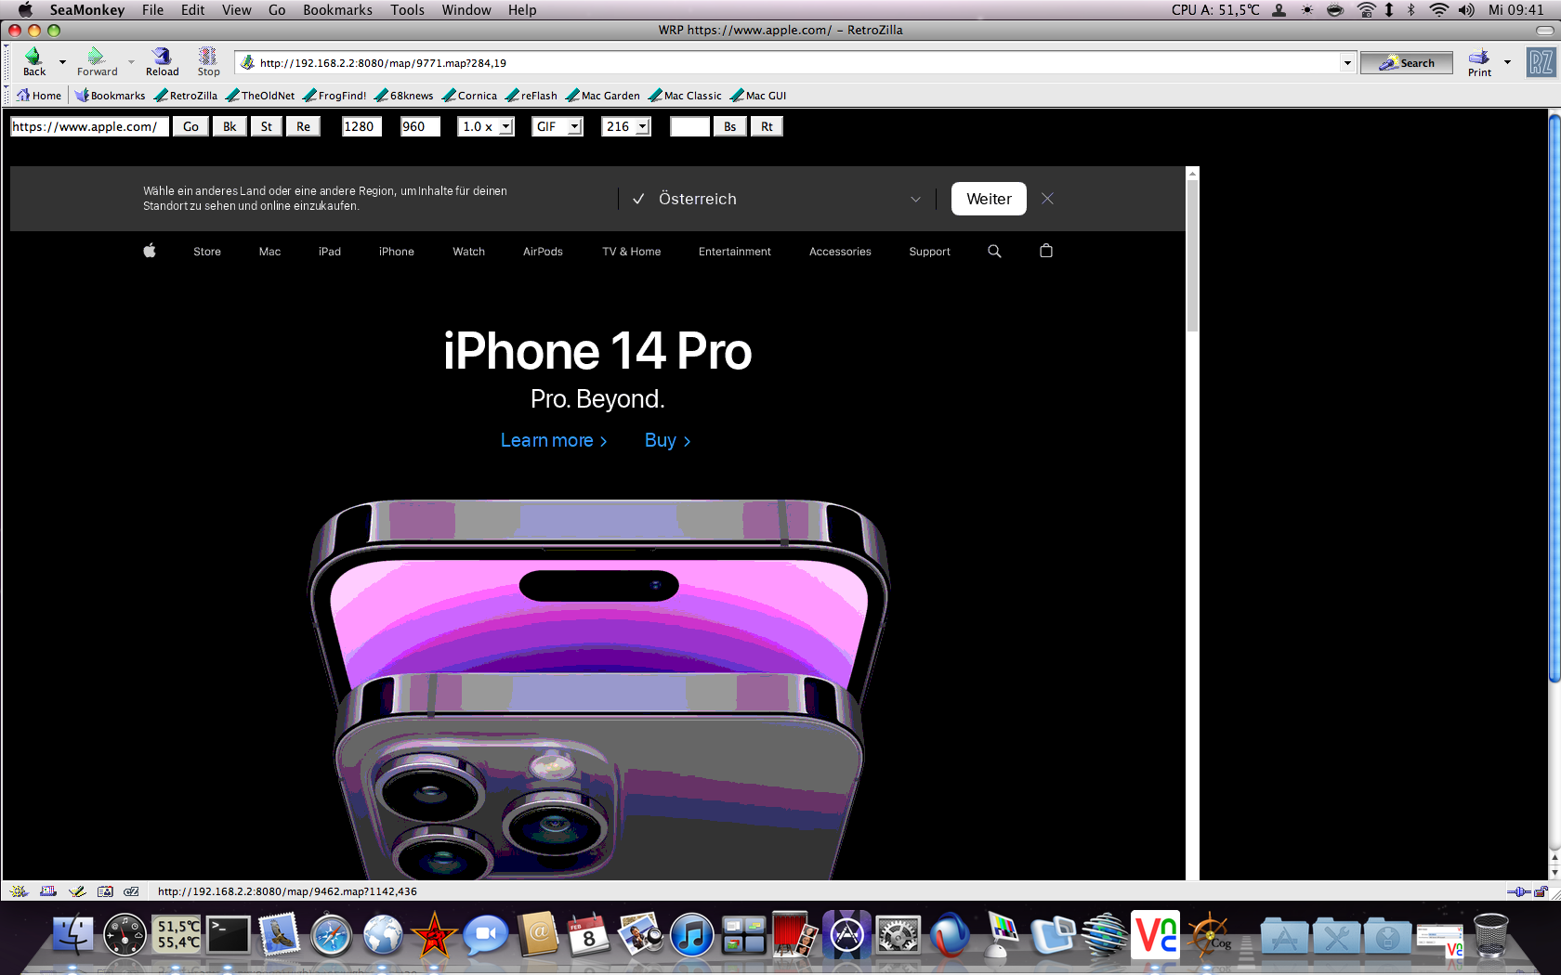
Task: Click the magnifier search icon on Apple page
Action: [x=994, y=251]
